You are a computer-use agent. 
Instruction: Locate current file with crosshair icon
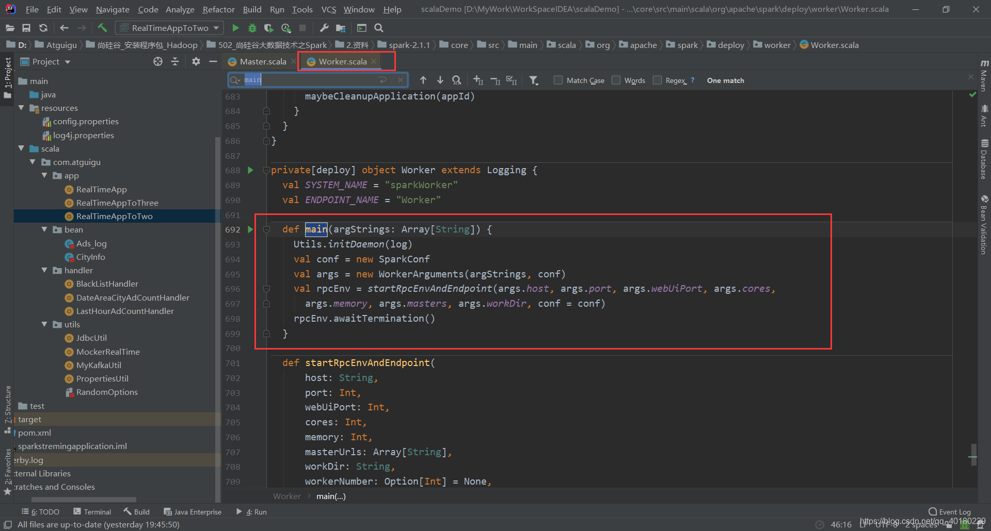click(158, 61)
